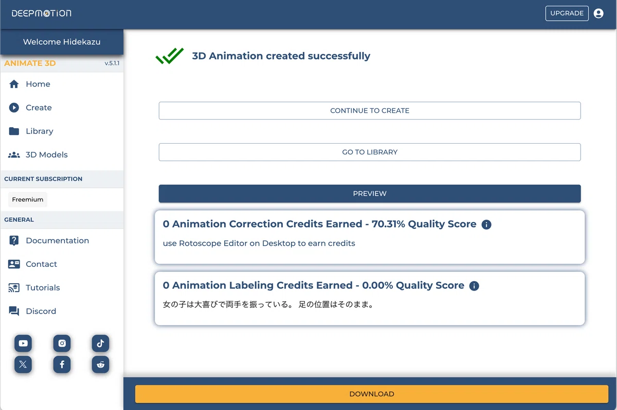Click the Library folder icon

[14, 131]
